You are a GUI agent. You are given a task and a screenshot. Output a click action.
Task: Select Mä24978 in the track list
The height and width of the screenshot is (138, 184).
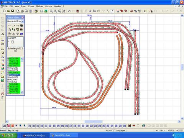tap(13, 77)
